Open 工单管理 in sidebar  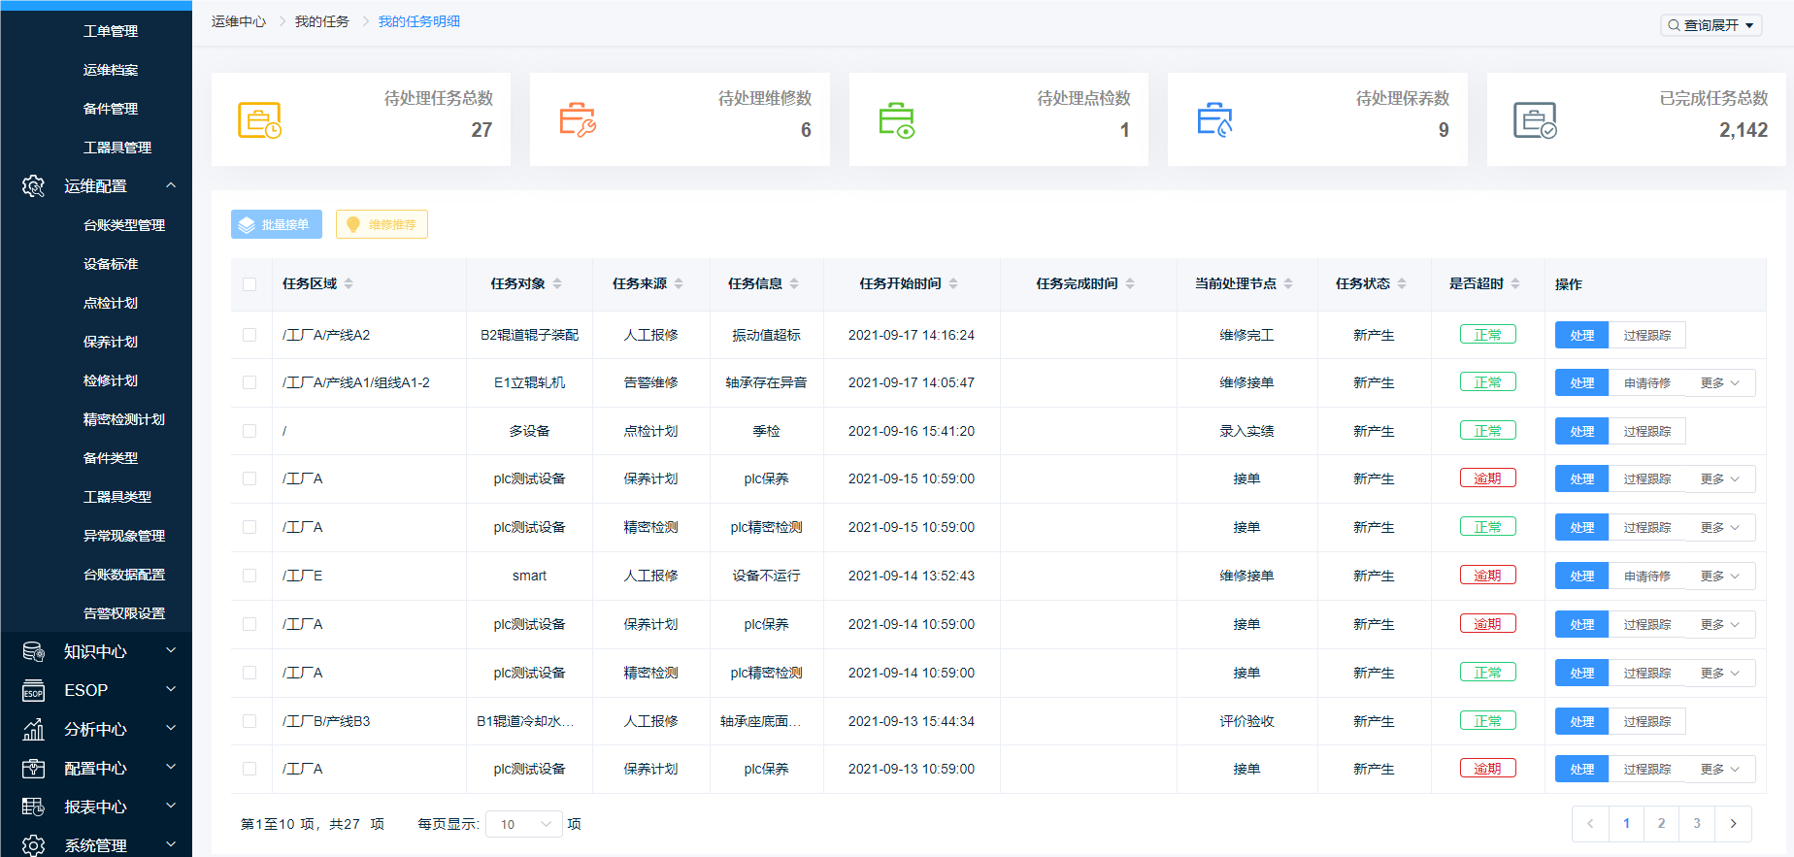click(x=111, y=31)
